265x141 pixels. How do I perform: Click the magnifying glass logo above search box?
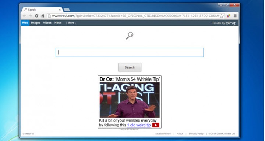130,36
